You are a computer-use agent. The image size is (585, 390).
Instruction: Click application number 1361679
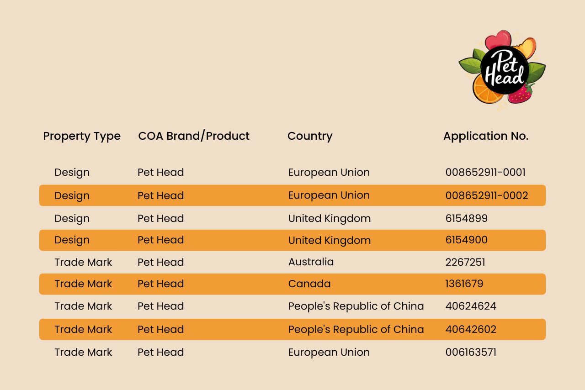point(464,284)
